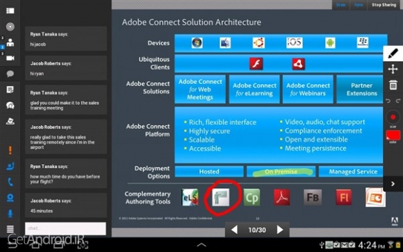Switch to the Draw tab
This screenshot has width=403, height=252.
340,5
